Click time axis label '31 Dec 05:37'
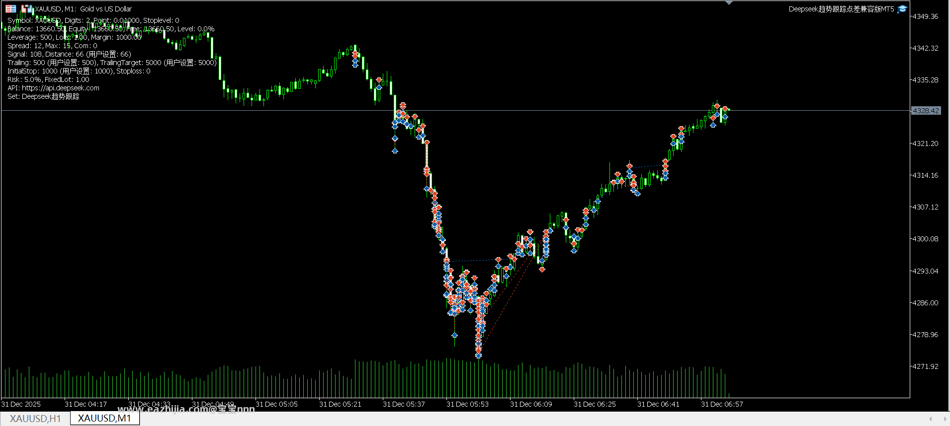 [404, 404]
